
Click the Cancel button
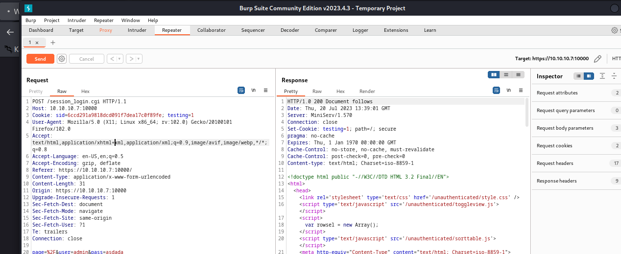tap(87, 59)
